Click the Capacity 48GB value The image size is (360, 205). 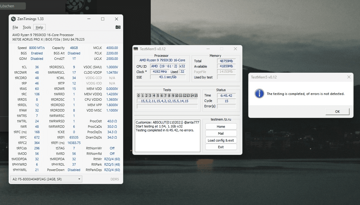click(x=74, y=48)
